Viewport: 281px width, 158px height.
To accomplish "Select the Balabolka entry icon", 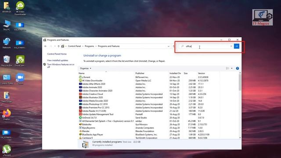I will click(80, 124).
